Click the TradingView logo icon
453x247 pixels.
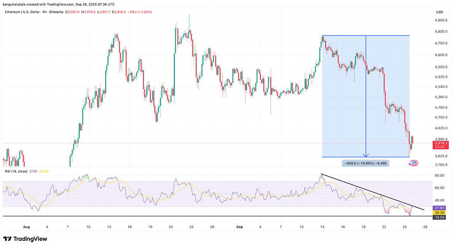[8, 239]
